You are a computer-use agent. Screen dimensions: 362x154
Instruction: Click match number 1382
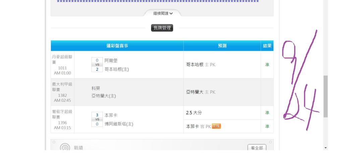click(x=62, y=95)
